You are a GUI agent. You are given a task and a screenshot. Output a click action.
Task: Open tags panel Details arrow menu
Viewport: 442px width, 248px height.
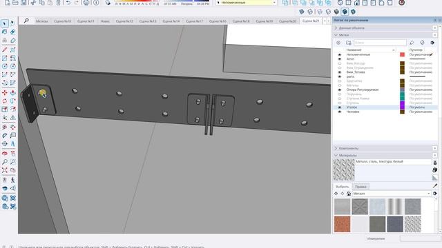pos(432,43)
